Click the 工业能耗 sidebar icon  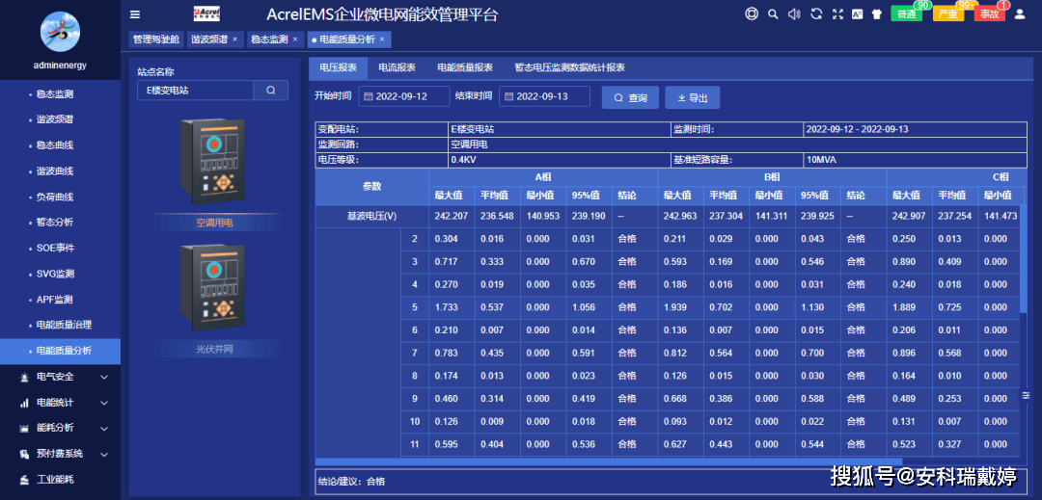(x=24, y=479)
